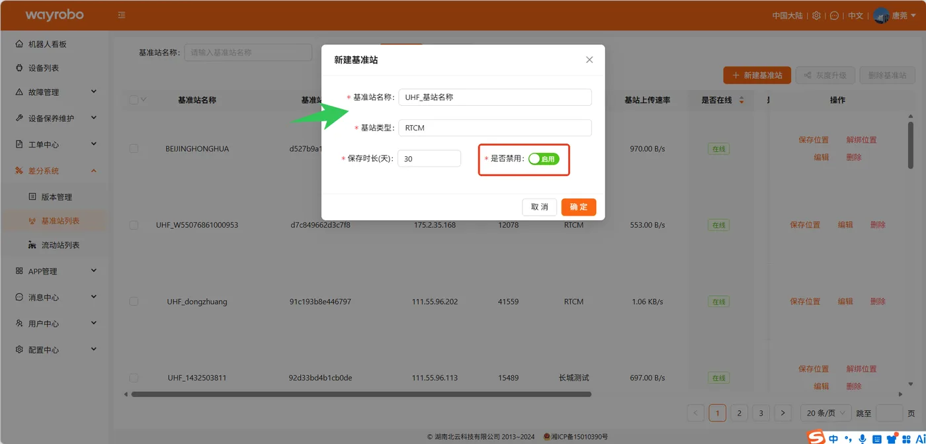This screenshot has width=926, height=444.
Task: Switch region via 中国大陆
Action: pyautogui.click(x=787, y=15)
